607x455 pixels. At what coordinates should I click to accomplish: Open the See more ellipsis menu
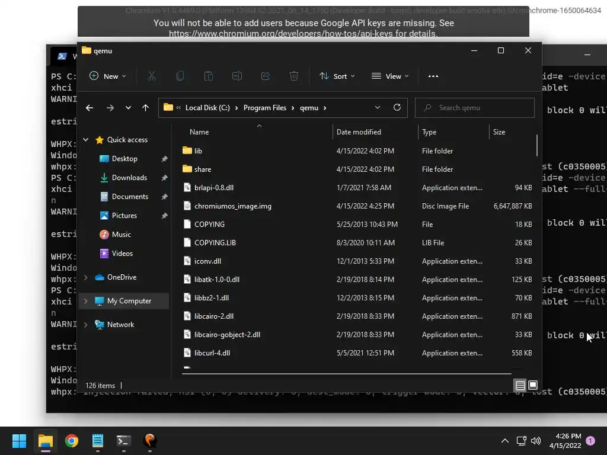click(x=433, y=76)
